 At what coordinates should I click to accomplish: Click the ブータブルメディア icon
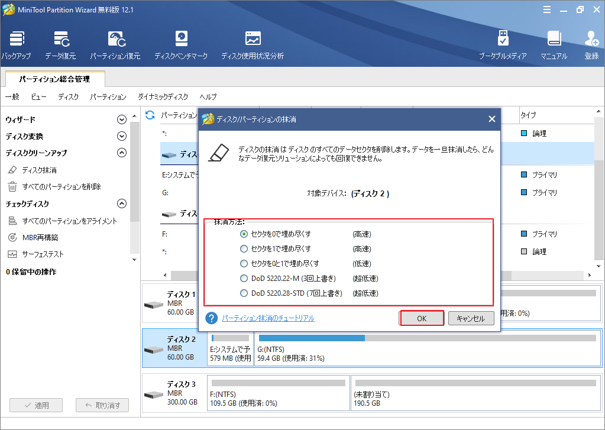[503, 40]
